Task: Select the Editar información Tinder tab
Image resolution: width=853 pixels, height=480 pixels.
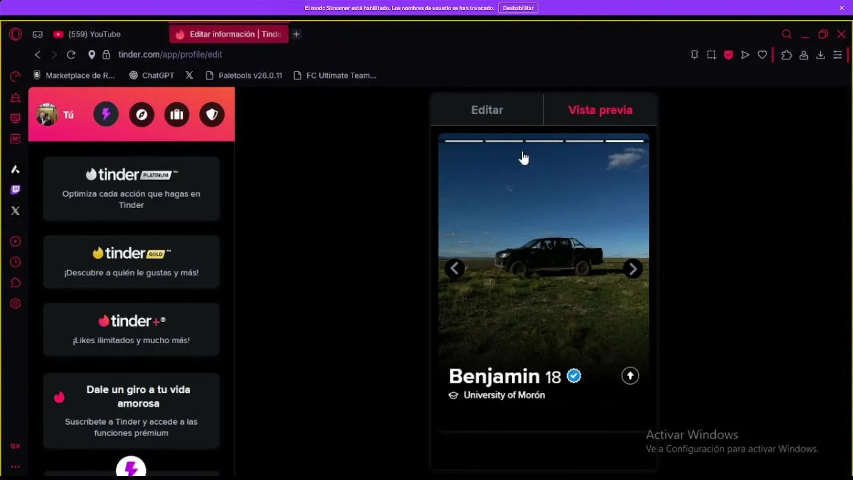Action: 229,34
